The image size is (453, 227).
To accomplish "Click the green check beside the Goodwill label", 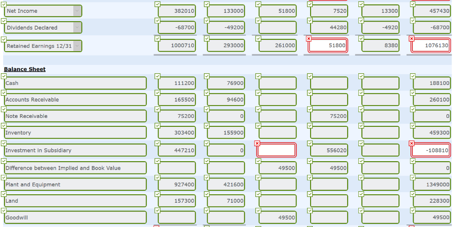I will coord(4,211).
